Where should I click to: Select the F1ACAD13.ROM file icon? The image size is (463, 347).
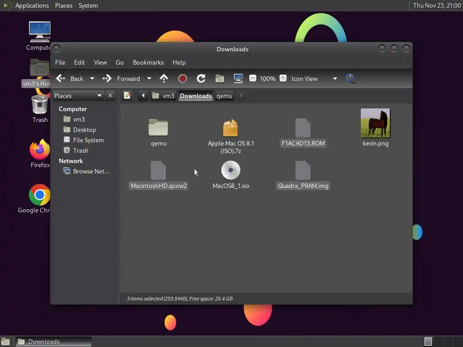coord(303,128)
